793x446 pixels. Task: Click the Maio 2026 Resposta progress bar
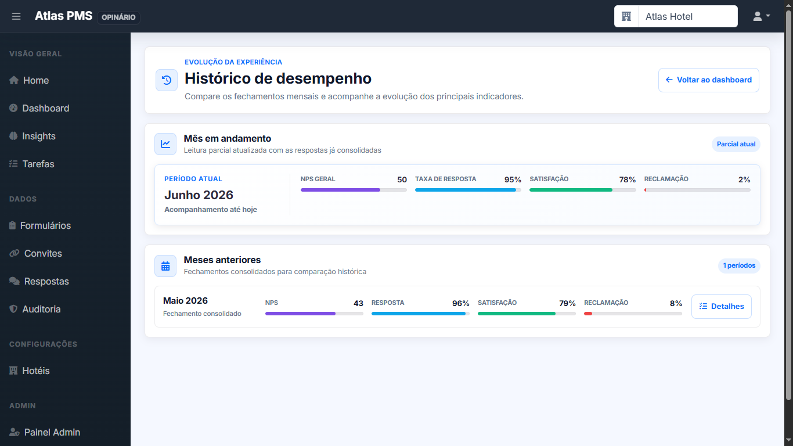pyautogui.click(x=420, y=314)
